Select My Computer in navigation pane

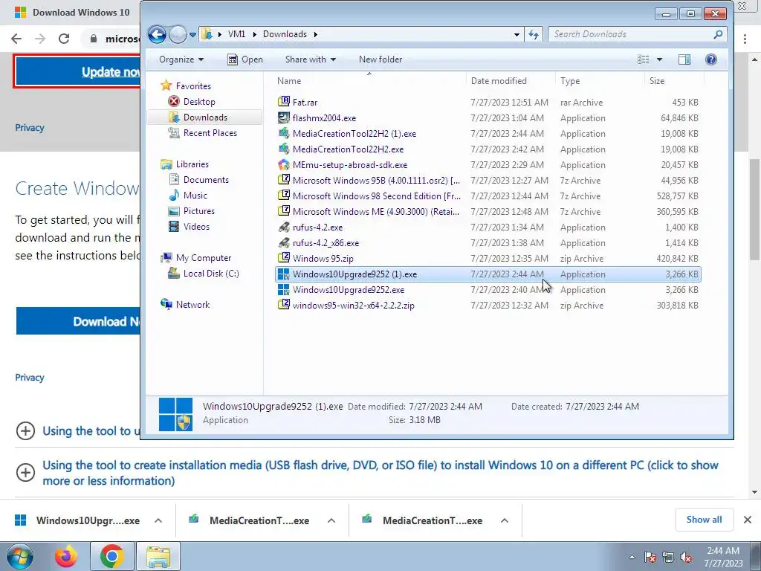[204, 258]
